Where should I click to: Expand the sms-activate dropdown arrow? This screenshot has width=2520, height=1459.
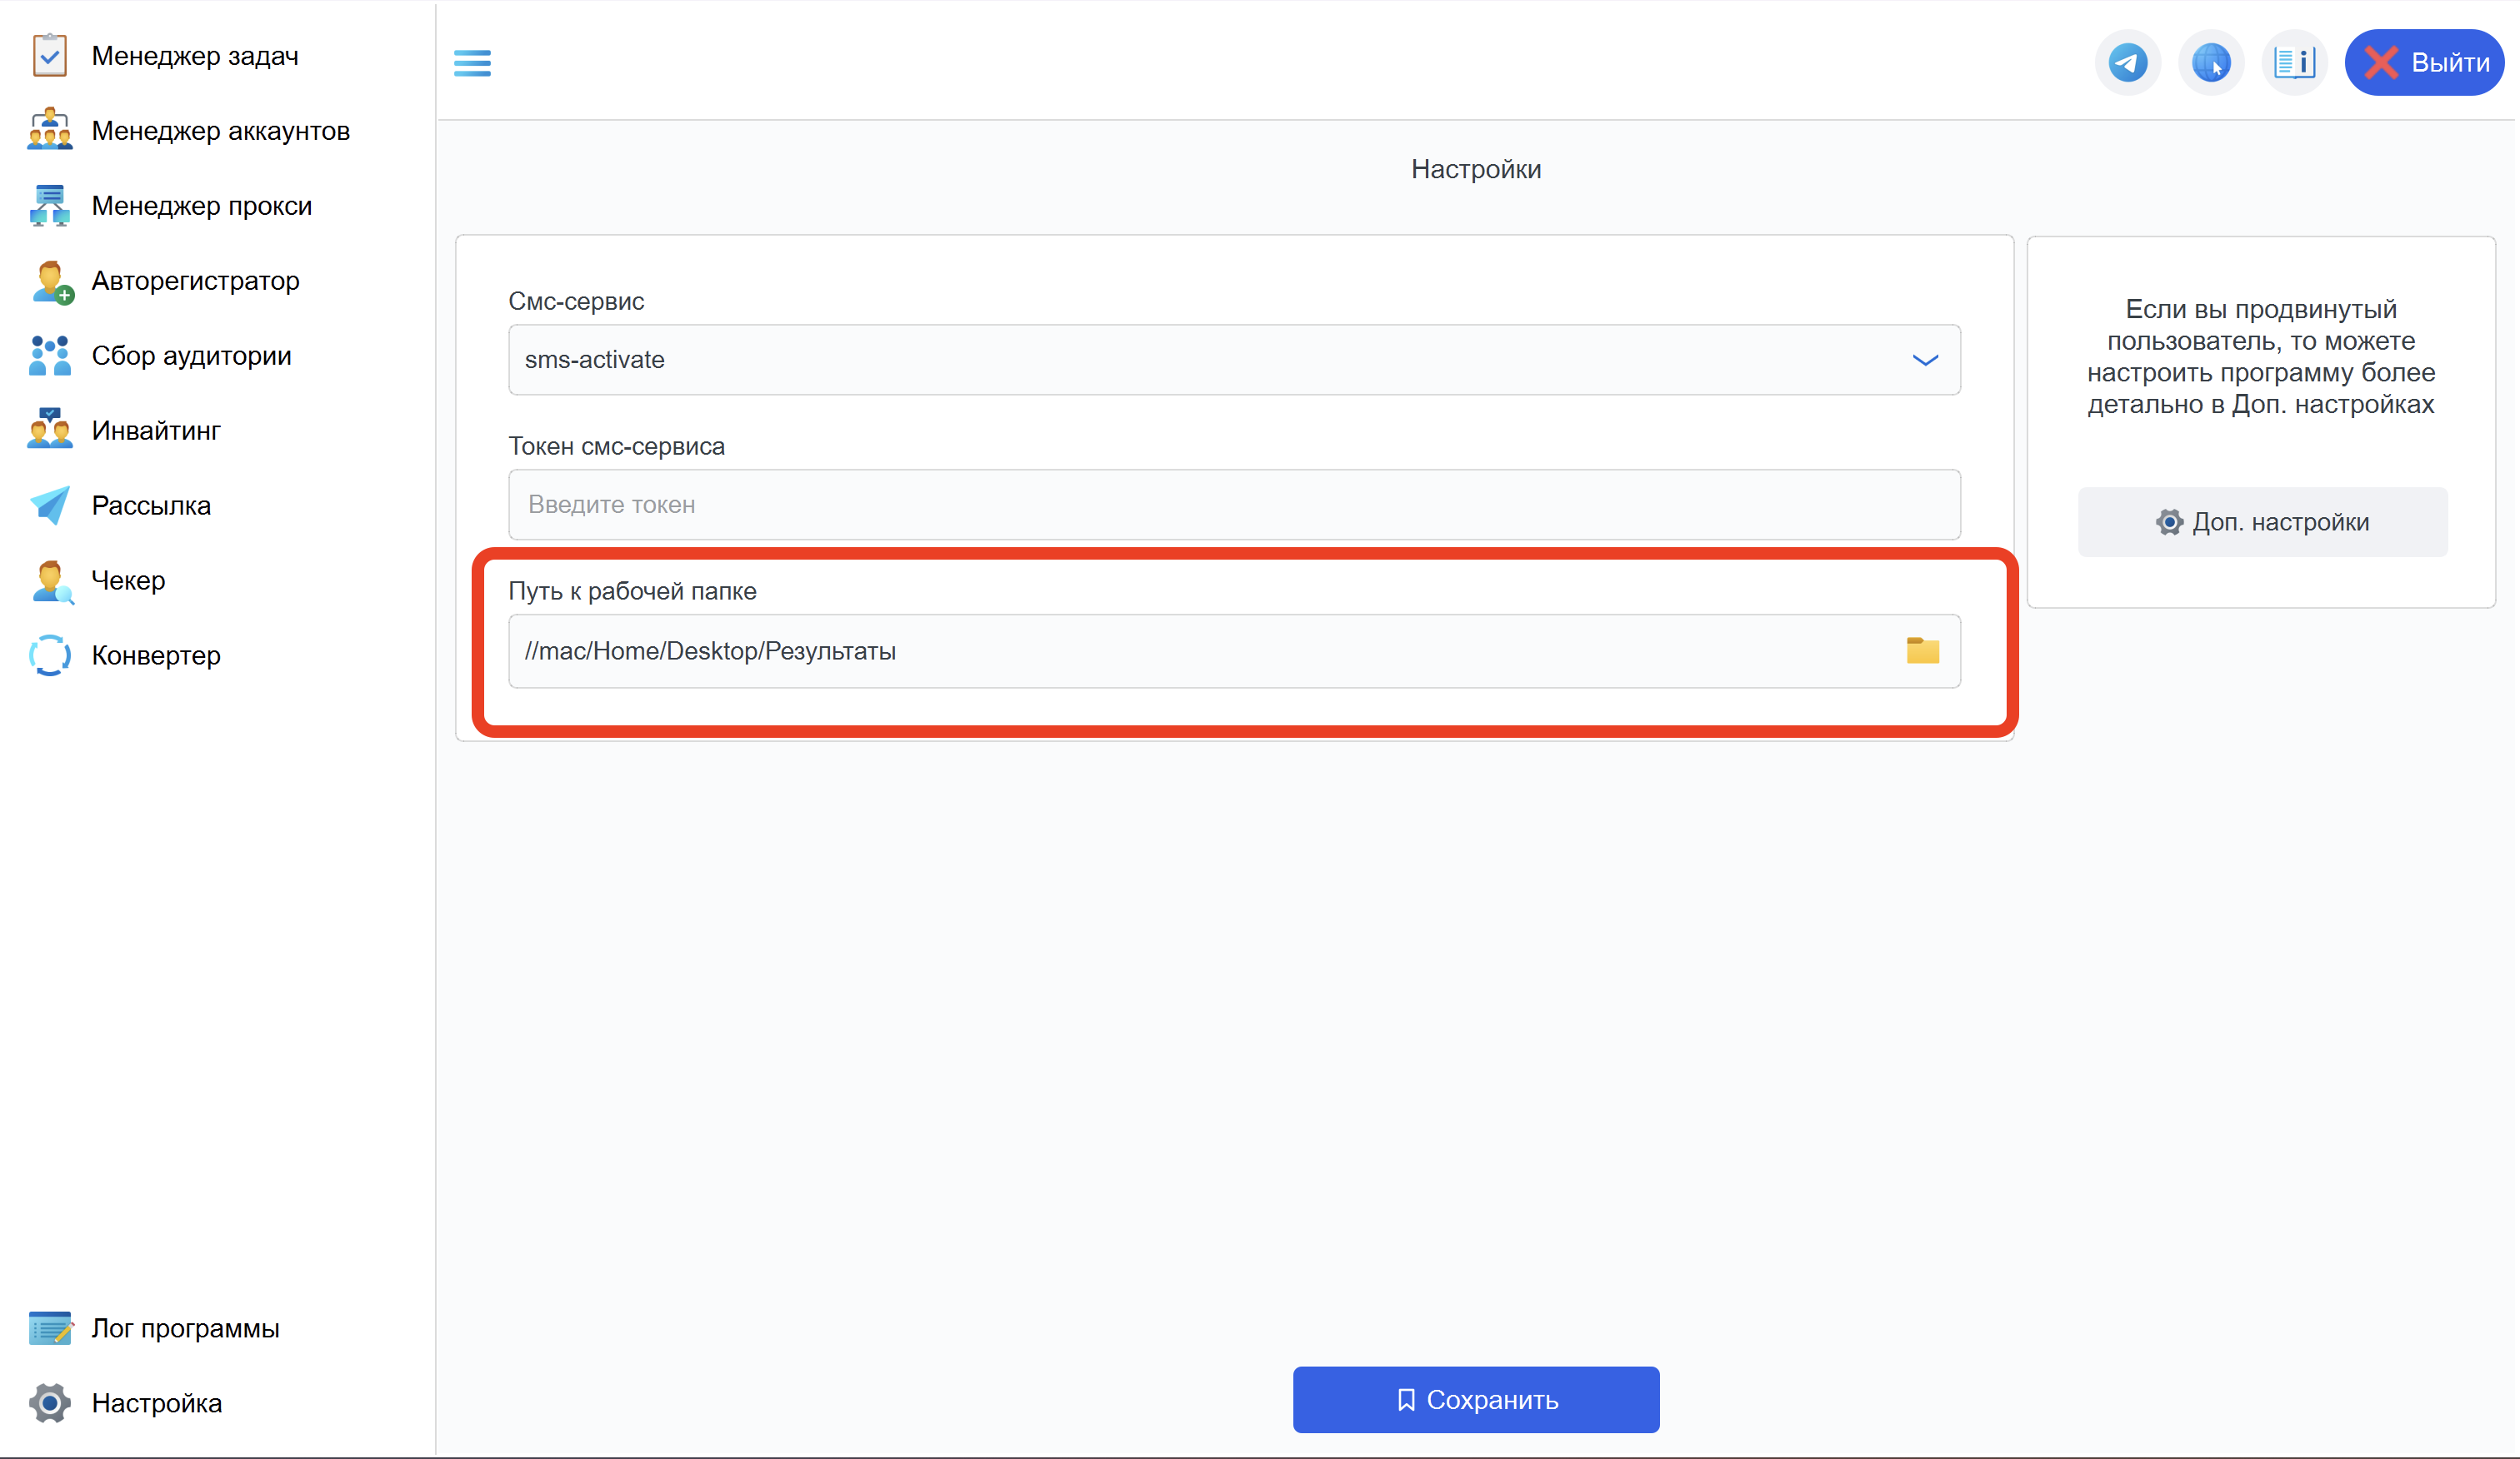(1924, 360)
